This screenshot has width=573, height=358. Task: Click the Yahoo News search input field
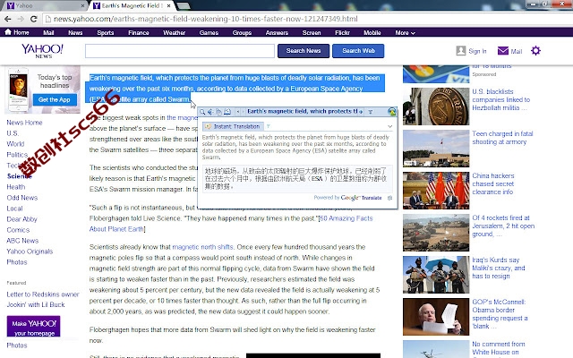point(180,51)
